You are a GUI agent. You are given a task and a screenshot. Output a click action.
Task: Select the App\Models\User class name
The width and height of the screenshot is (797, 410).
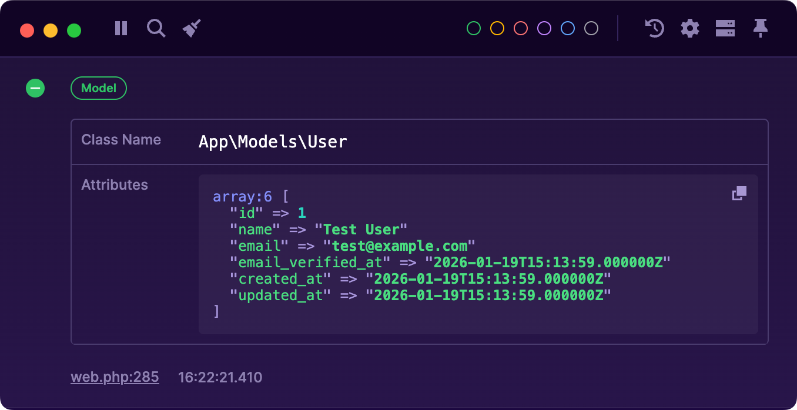[274, 141]
